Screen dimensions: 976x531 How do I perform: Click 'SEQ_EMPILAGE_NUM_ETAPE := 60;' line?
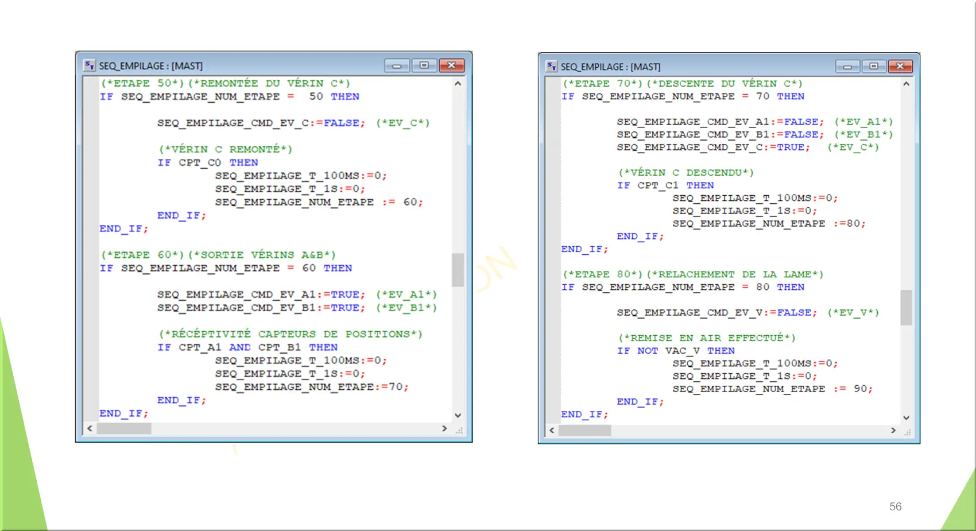(x=319, y=202)
